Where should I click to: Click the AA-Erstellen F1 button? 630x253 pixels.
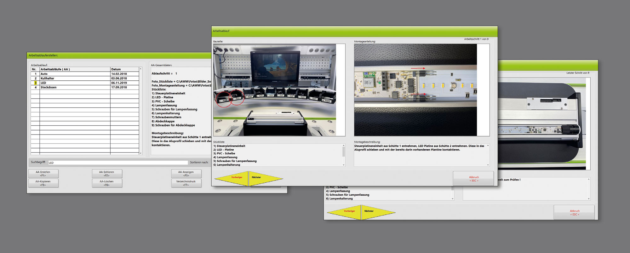pyautogui.click(x=43, y=174)
